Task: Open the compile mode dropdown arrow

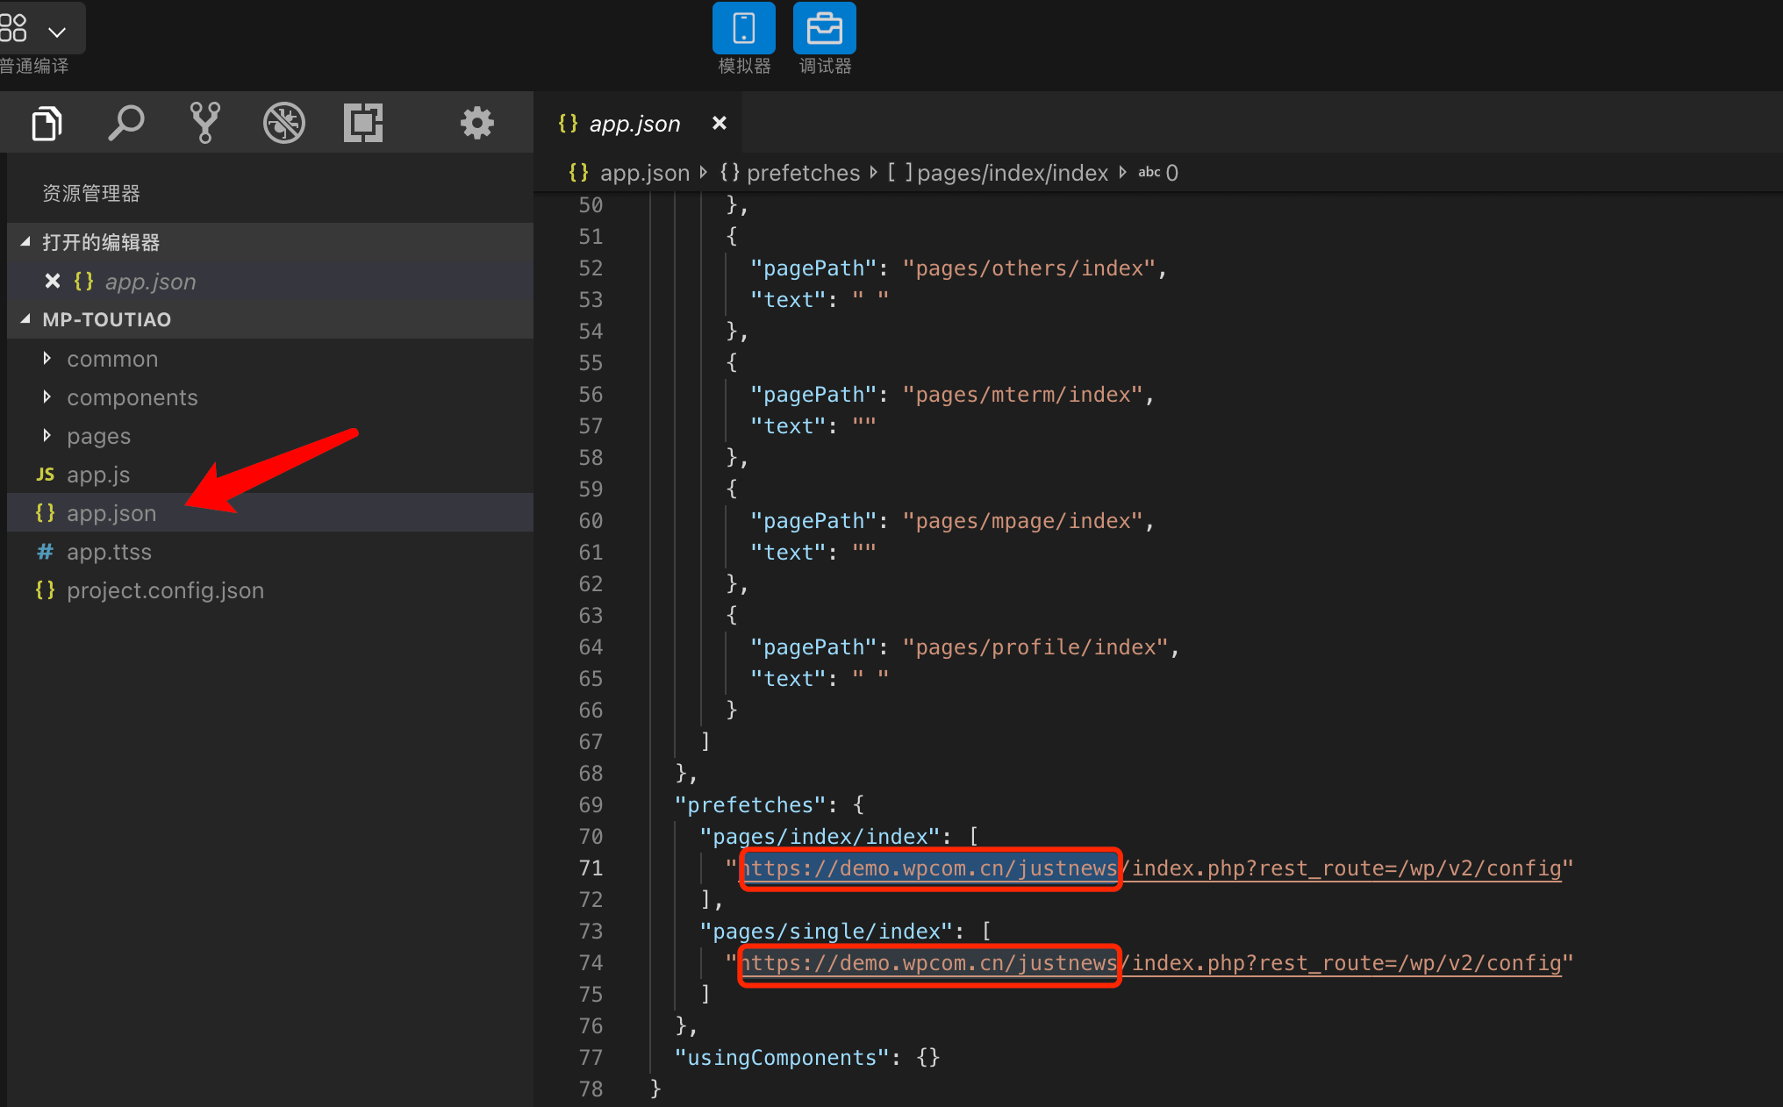Action: click(57, 32)
